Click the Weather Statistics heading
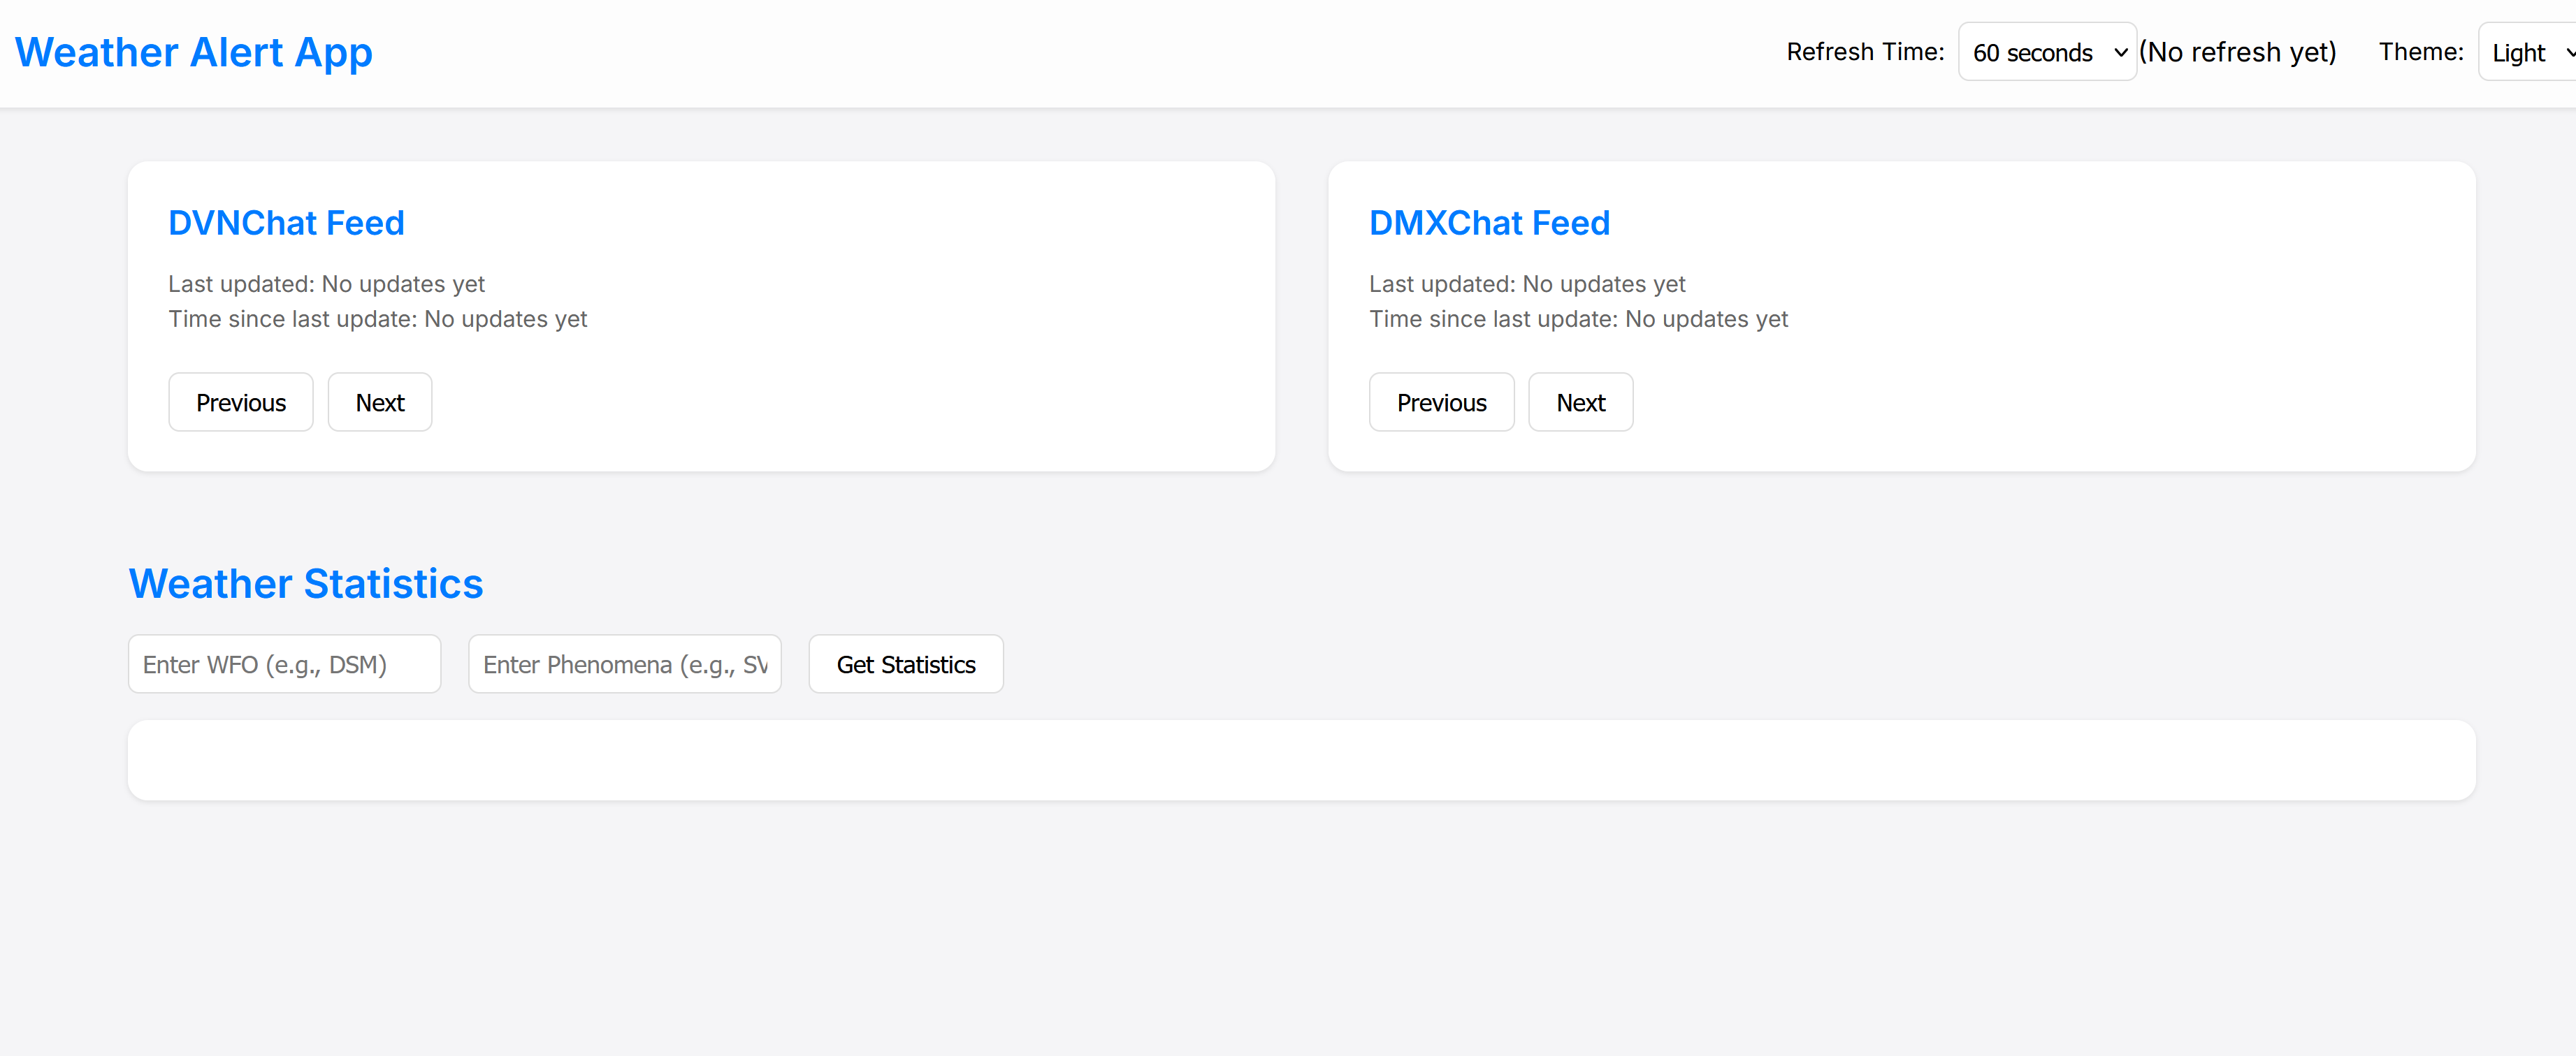 coord(306,583)
